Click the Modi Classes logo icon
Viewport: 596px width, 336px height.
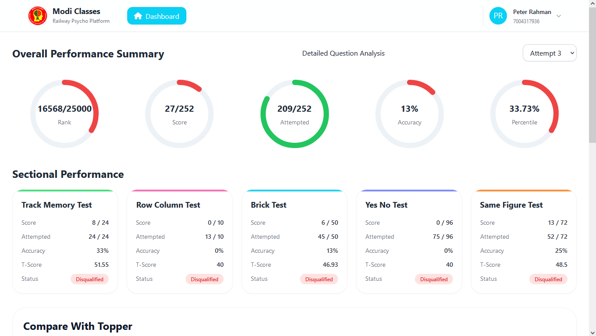(38, 16)
